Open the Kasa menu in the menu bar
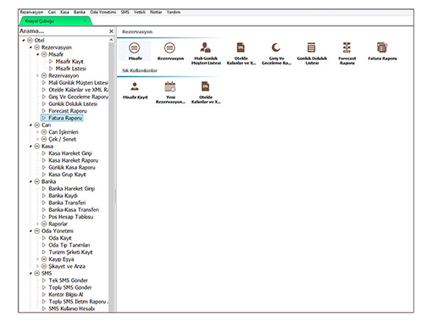This screenshot has height=322, width=432. 64,12
